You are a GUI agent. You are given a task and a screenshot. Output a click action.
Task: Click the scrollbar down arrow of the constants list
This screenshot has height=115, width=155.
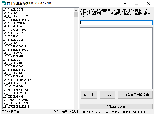pos(76,107)
